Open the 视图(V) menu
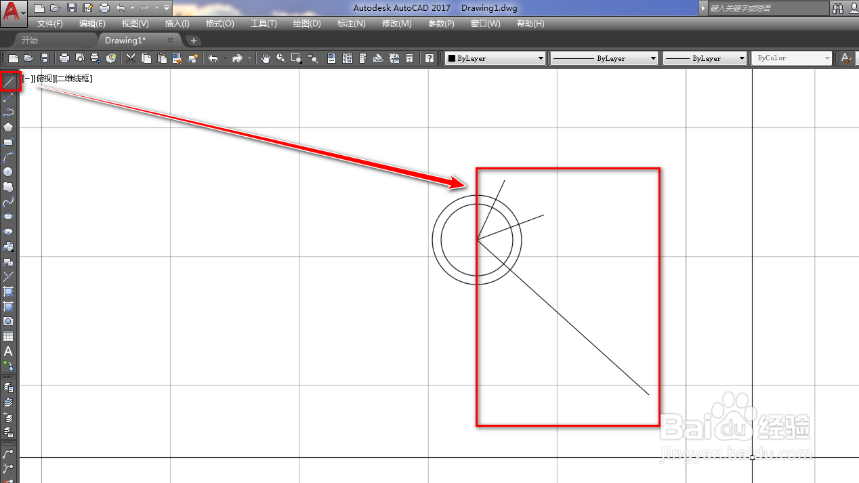 click(135, 24)
